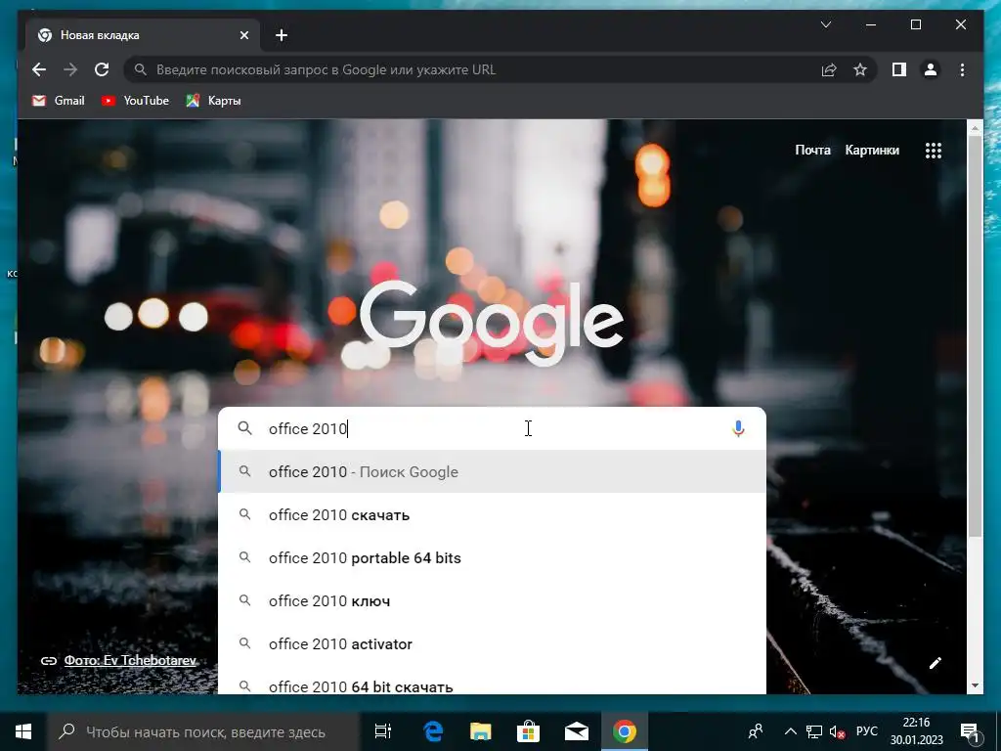This screenshot has height=751, width=1001.
Task: Reload the current page
Action: [102, 69]
